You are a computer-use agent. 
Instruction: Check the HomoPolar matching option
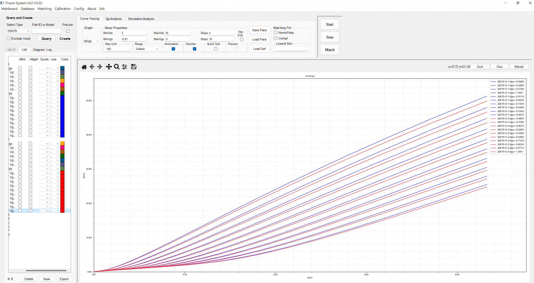click(x=276, y=33)
